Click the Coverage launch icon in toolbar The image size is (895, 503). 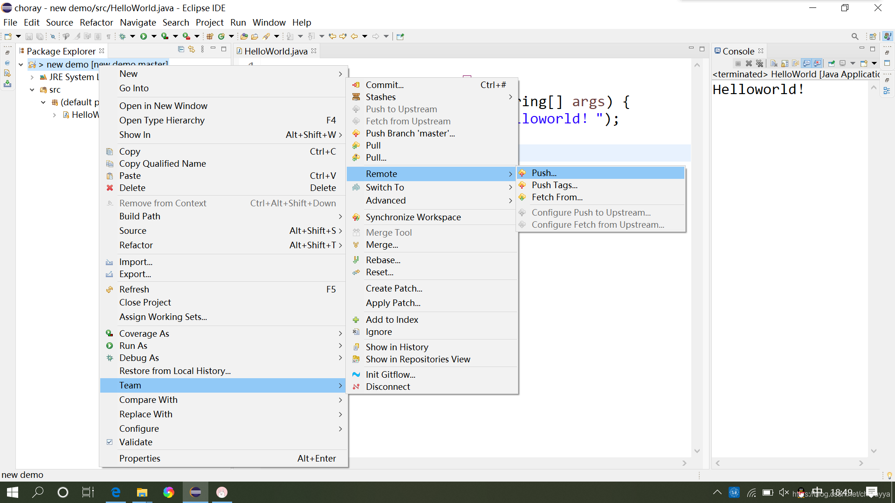click(165, 36)
